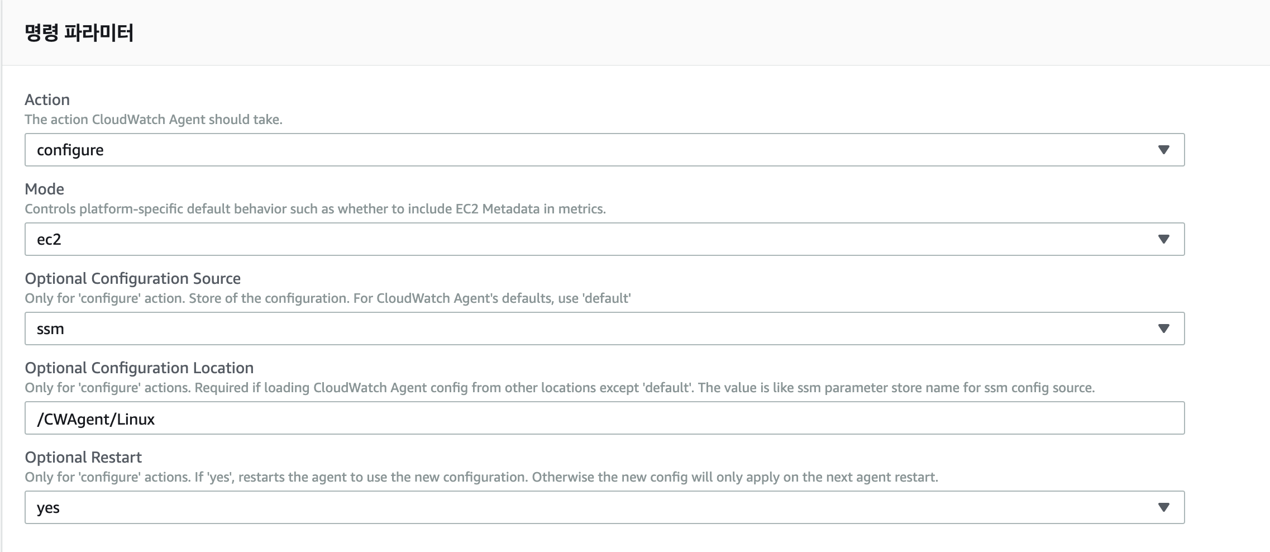Click the Action field label

coord(47,99)
